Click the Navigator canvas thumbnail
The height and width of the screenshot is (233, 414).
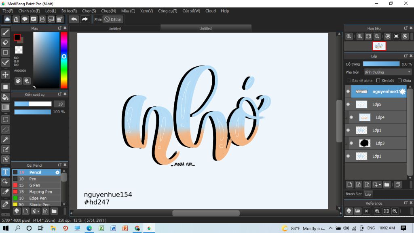coord(379,46)
